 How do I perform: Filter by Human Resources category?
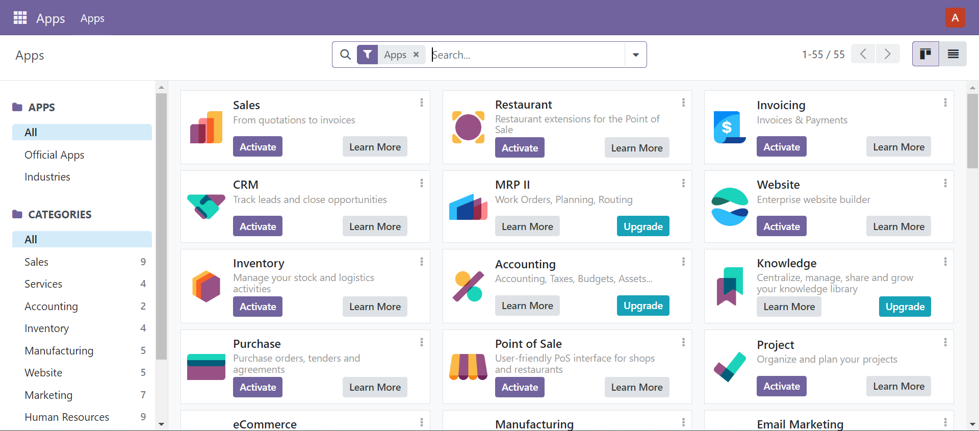pos(82,417)
